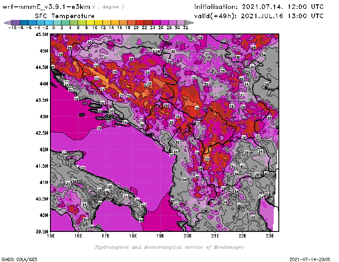This screenshot has width=339, height=262.
Task: Select the green legend swatch between 2 and 4
Action: pos(66,22)
